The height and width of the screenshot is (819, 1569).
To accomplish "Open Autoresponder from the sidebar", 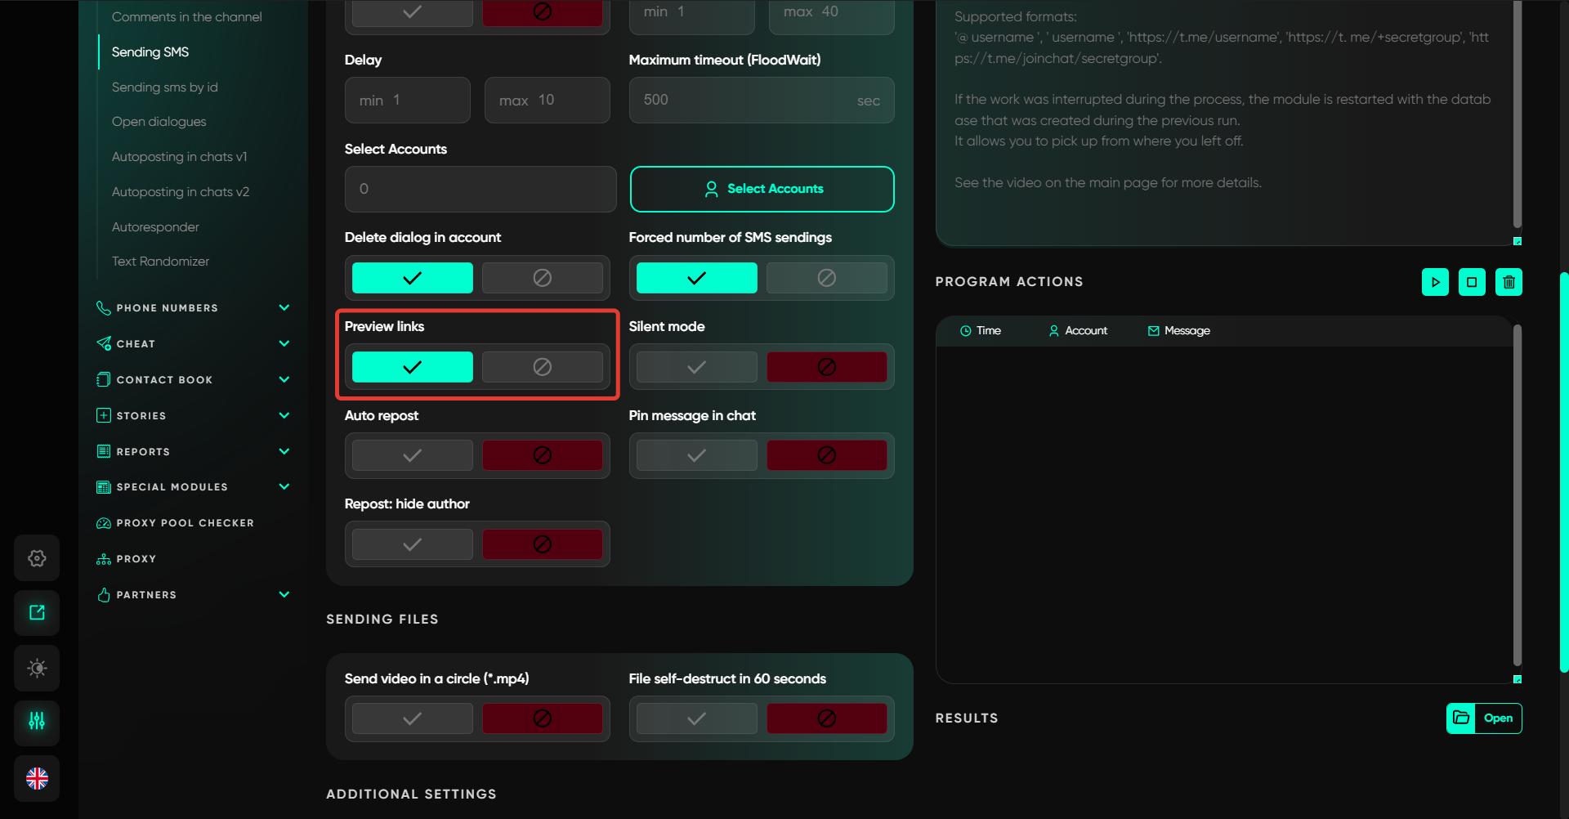I will [x=155, y=227].
